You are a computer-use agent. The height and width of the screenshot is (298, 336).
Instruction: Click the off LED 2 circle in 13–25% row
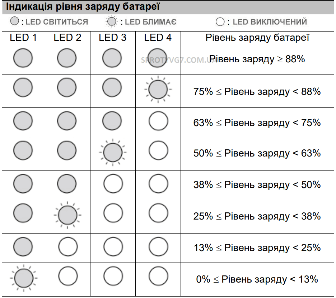[x=68, y=246]
